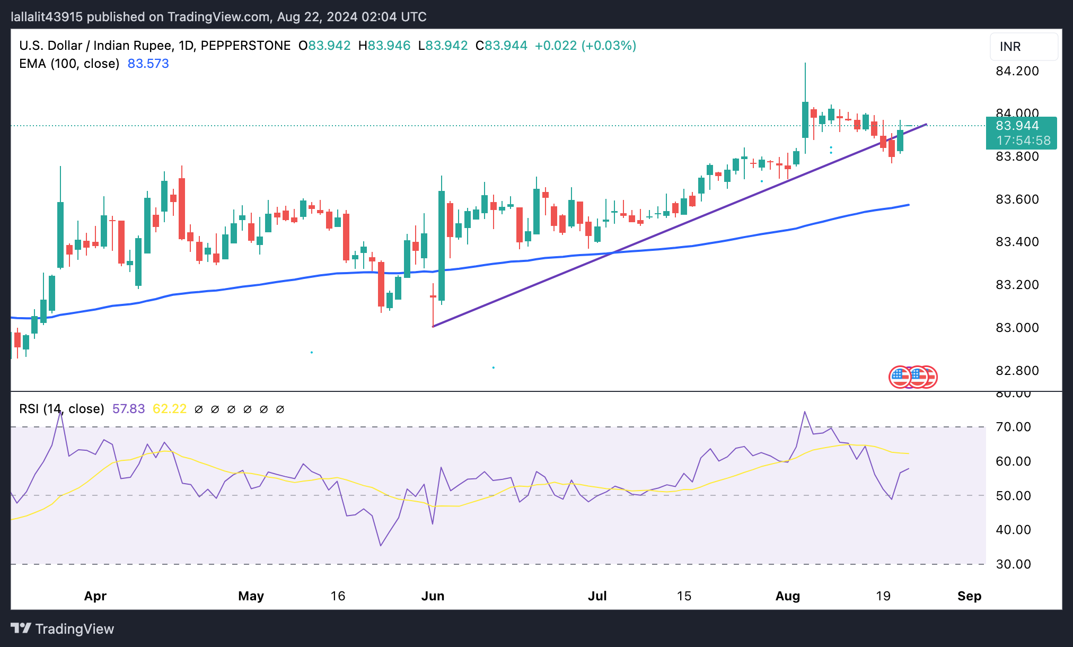
Task: Click the small teal dot below the May candles
Action: coord(312,352)
